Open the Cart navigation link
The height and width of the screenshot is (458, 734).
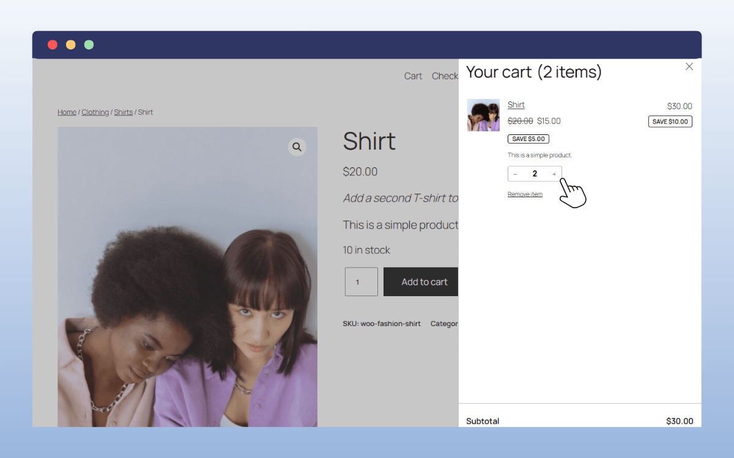[x=413, y=76]
